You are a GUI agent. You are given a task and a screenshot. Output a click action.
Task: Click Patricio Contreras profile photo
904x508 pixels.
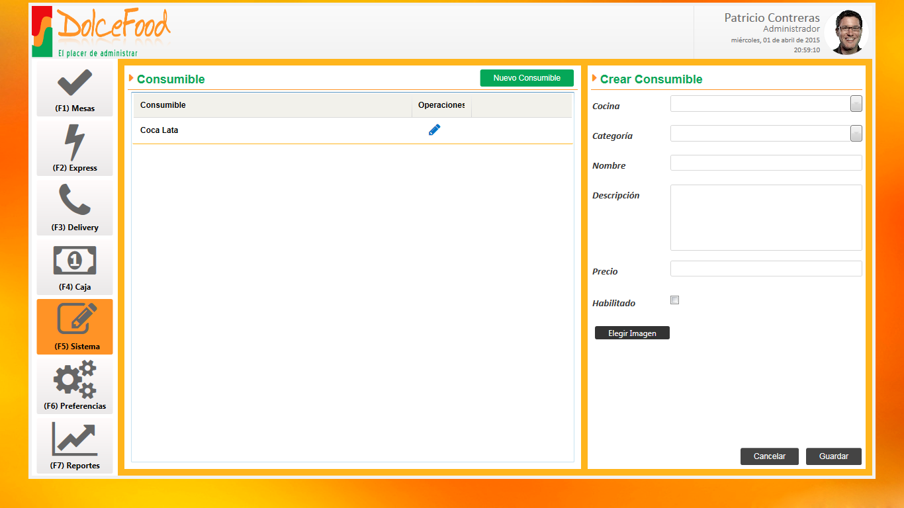click(x=846, y=32)
